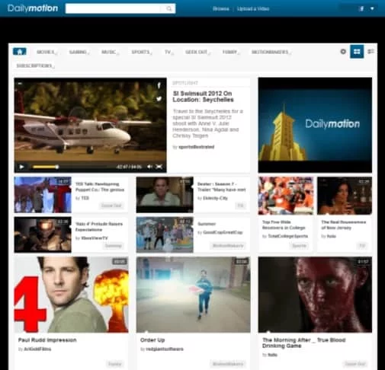Click the Motionmakers tag under Order Up
Image resolution: width=385 pixels, height=370 pixels.
[x=228, y=364]
